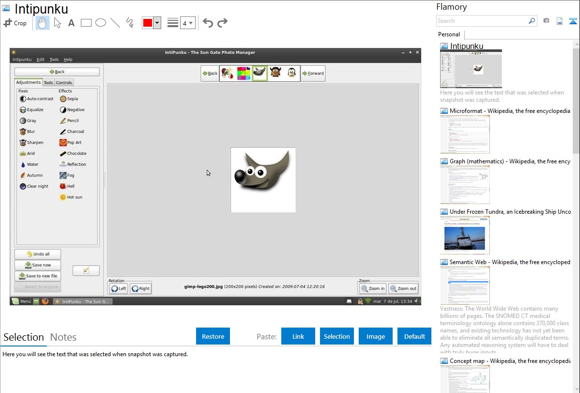Click the Restore button
This screenshot has width=580, height=393.
(213, 336)
